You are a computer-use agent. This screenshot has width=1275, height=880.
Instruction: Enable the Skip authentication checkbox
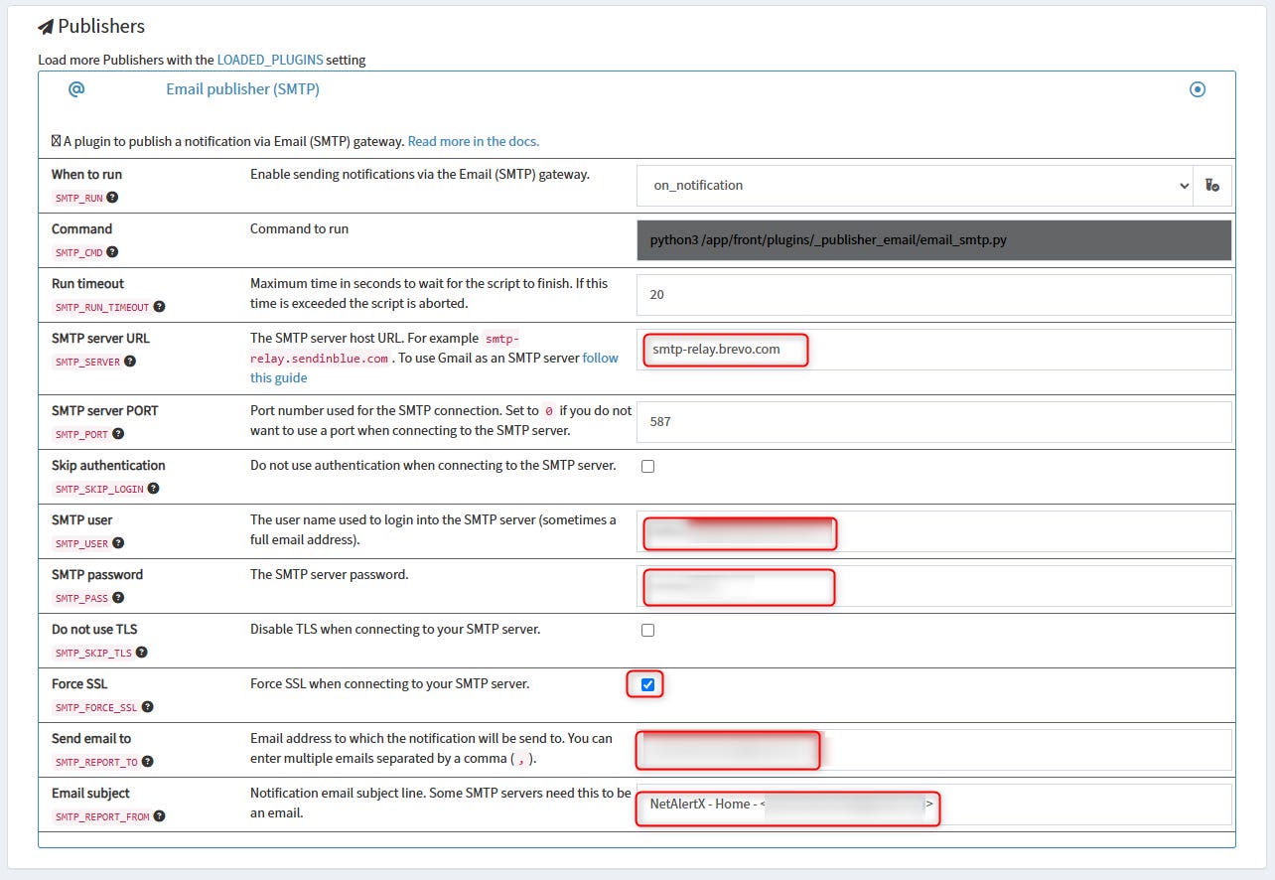tap(647, 465)
